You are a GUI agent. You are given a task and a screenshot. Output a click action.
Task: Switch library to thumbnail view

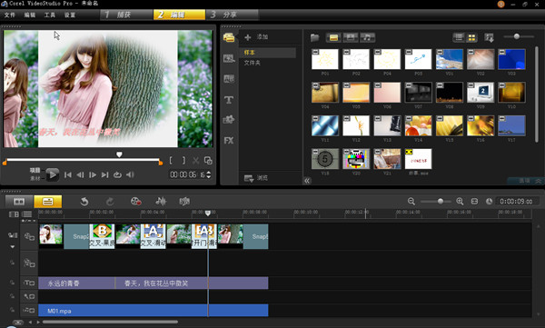(x=471, y=37)
